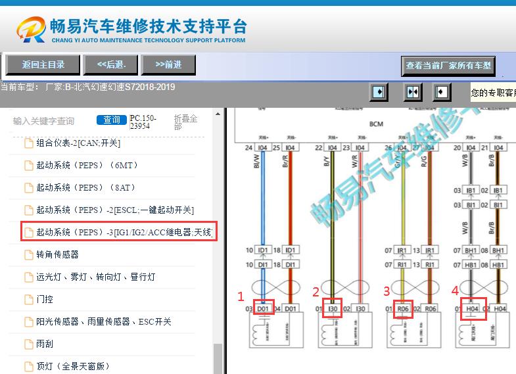The height and width of the screenshot is (374, 516).
Task: Select 起动系统（PEPS）-3[IG1/IG2/ACC继电器;天线]
Action: tap(124, 232)
